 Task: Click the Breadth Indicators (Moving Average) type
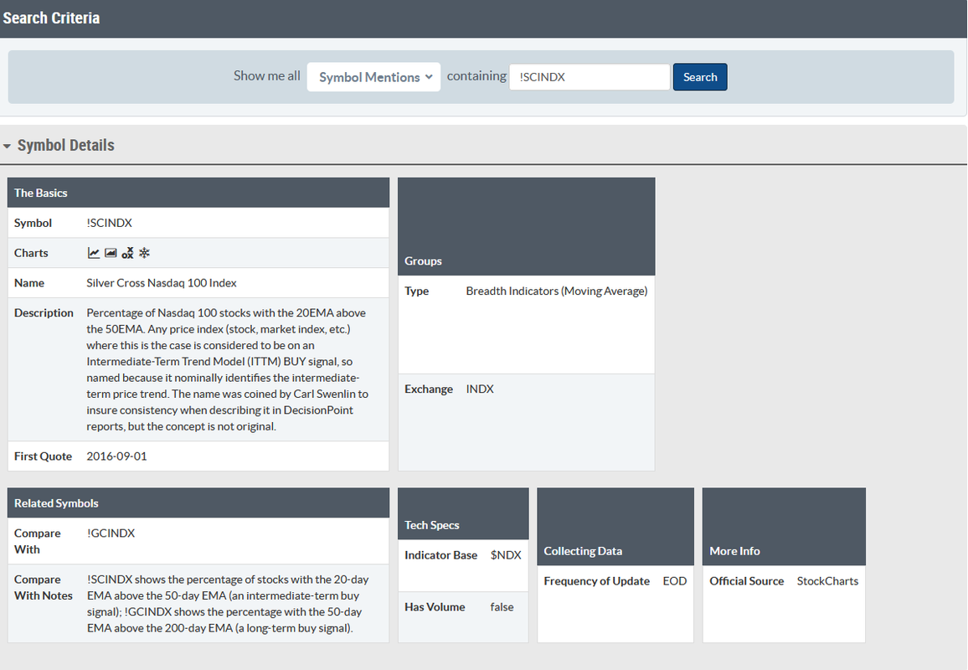click(557, 291)
